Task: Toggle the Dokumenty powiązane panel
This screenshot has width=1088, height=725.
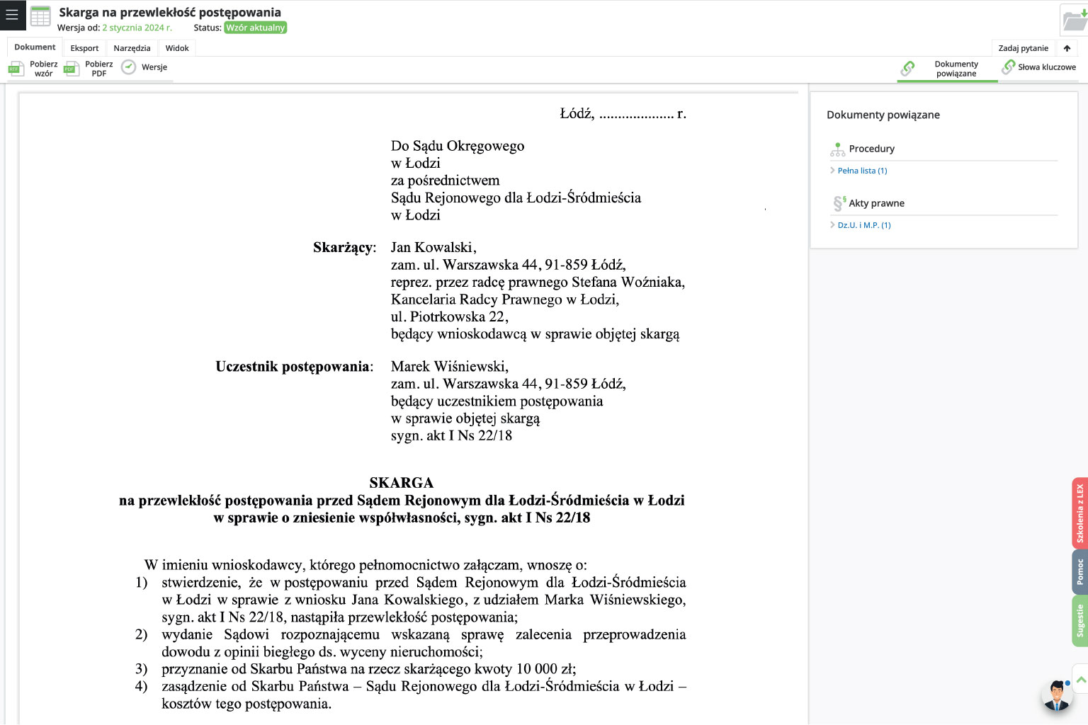Action: (x=946, y=69)
